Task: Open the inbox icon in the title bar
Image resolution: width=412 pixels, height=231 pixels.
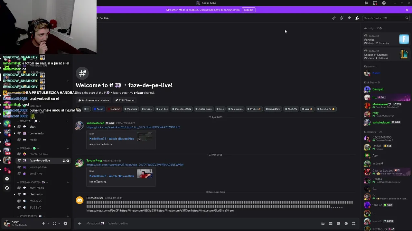Action: [x=375, y=3]
